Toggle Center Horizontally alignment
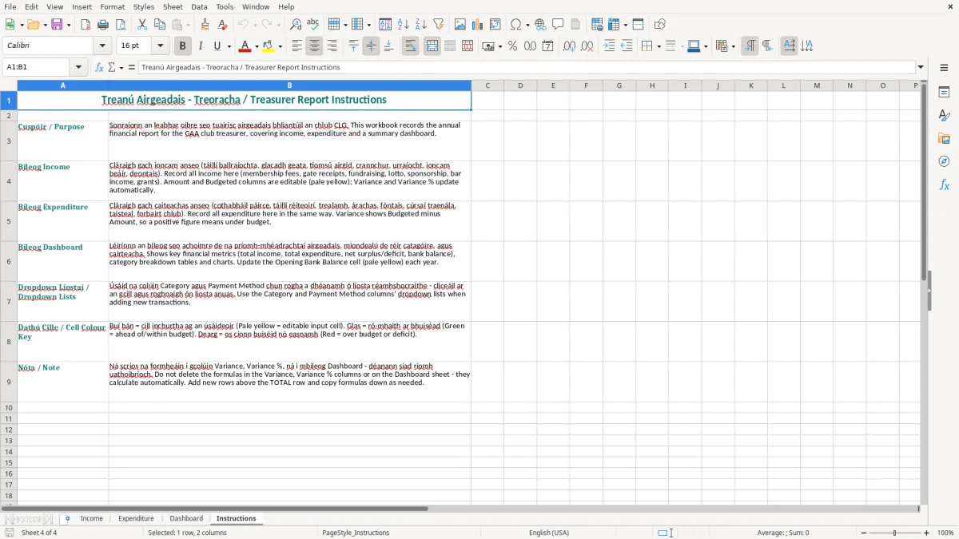 pyautogui.click(x=314, y=46)
